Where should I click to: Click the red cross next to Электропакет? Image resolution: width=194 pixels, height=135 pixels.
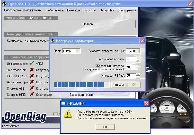32,70
